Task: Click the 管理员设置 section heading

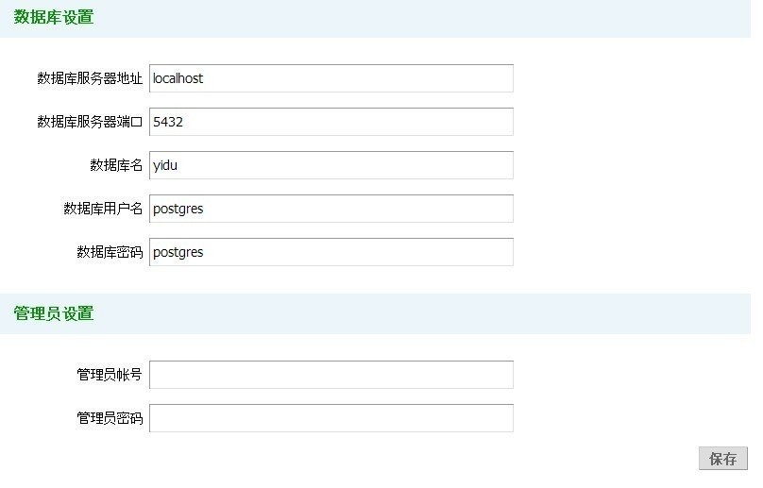Action: pos(53,313)
